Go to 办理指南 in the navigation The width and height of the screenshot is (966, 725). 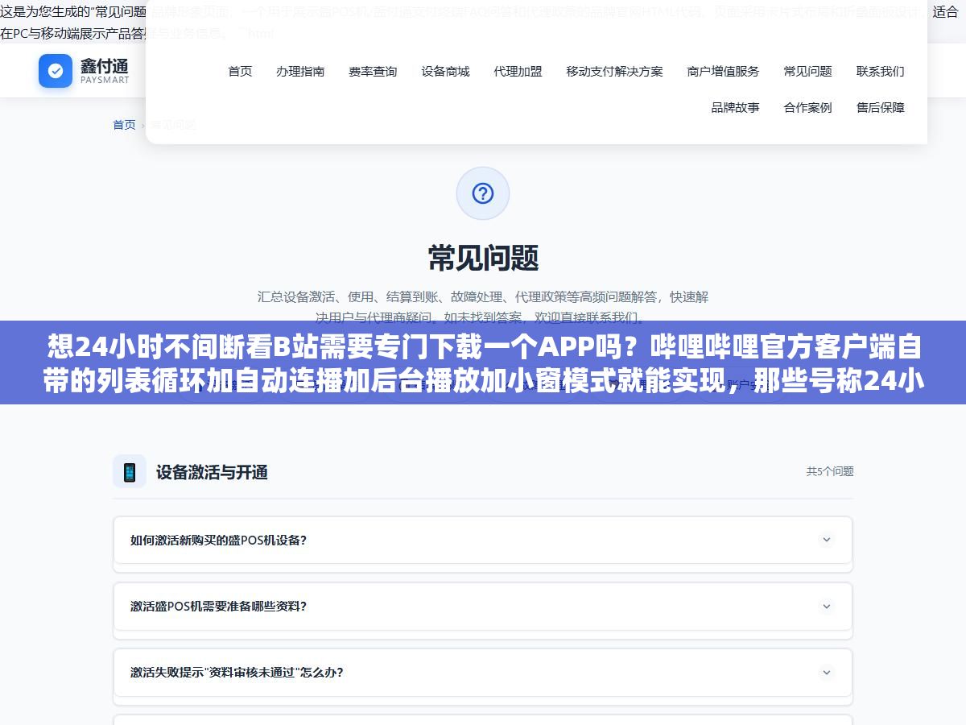300,71
